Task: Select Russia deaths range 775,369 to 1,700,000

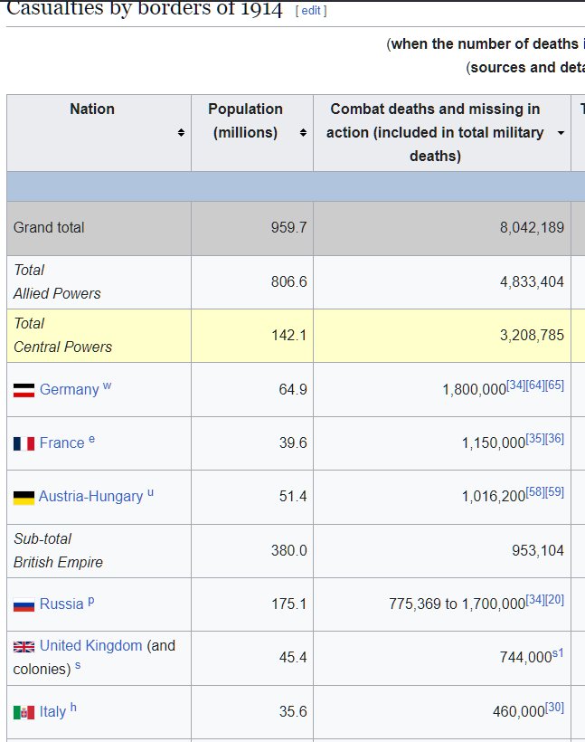Action: 458,604
